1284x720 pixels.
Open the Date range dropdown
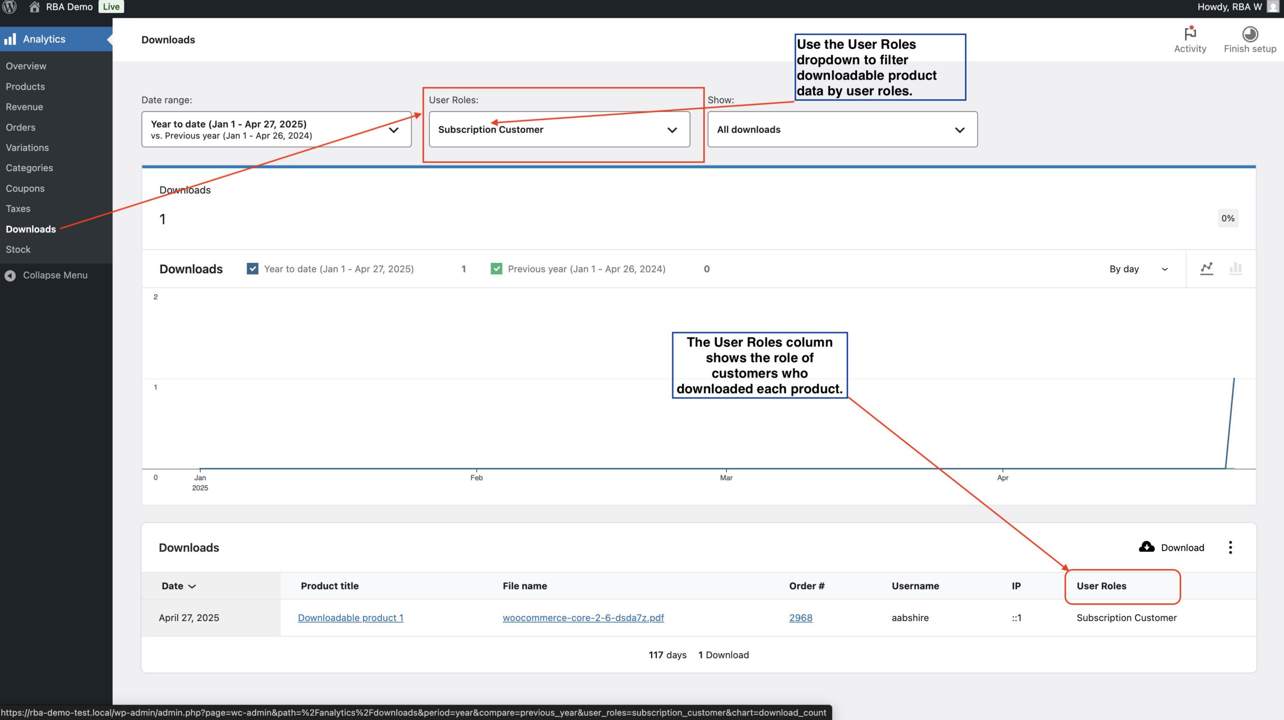click(276, 129)
